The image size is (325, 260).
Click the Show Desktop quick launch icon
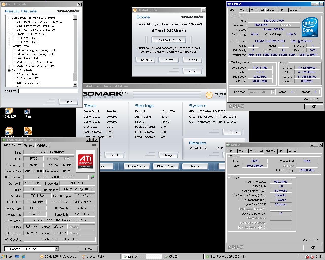coord(17,257)
